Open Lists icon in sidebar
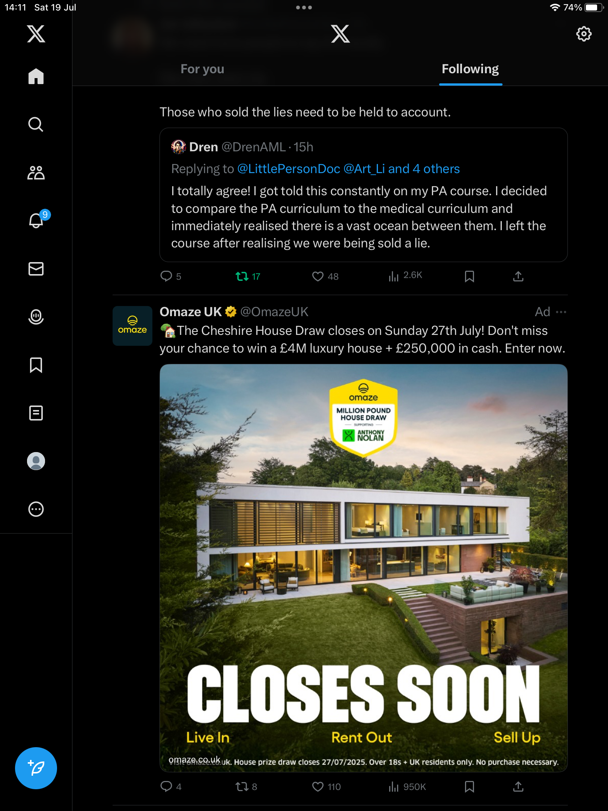The image size is (608, 811). point(36,413)
